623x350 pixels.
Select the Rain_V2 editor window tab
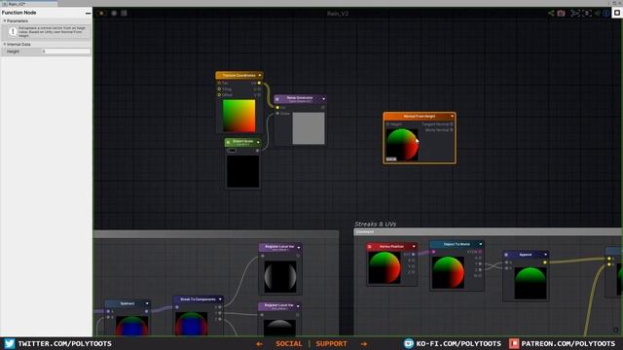click(x=28, y=4)
